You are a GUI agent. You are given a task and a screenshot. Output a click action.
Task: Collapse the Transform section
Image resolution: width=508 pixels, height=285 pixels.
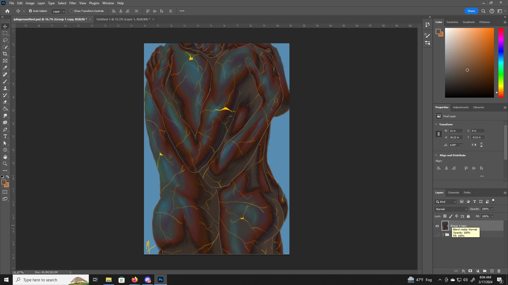point(436,124)
